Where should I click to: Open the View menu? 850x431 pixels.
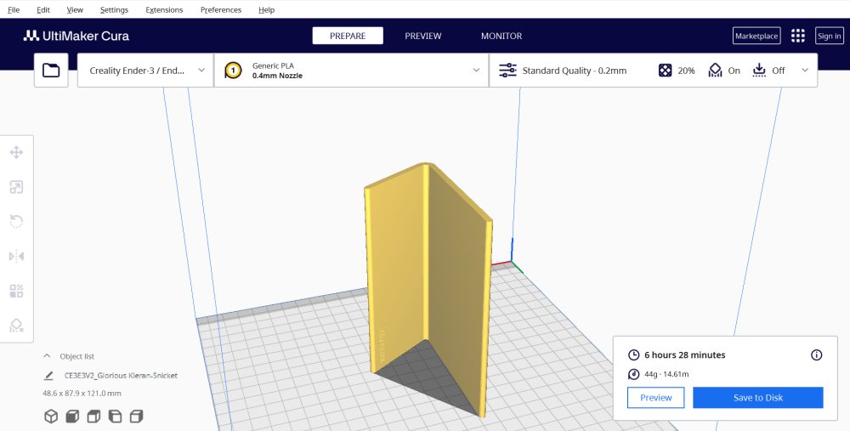click(75, 9)
